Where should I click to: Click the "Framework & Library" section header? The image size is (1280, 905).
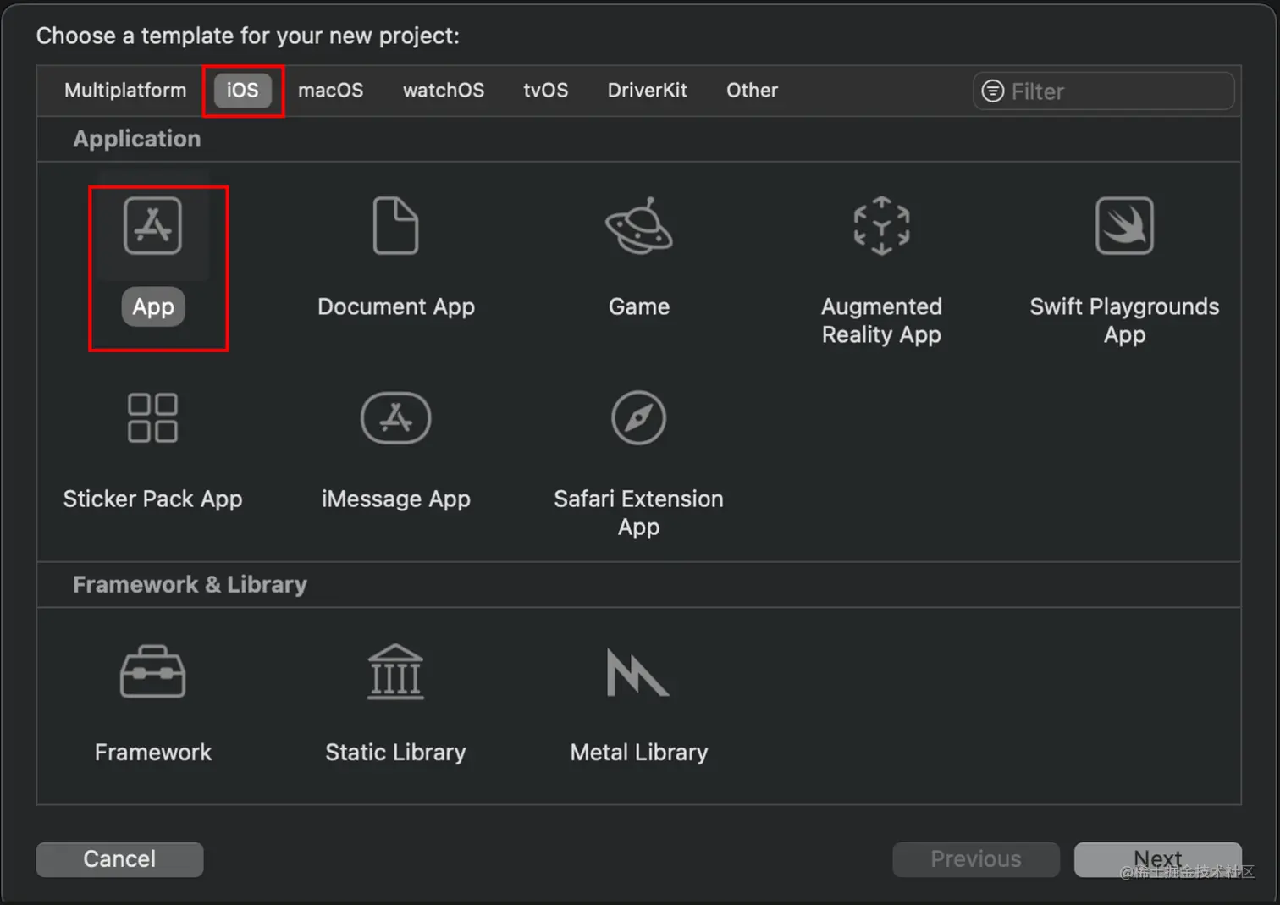(190, 584)
